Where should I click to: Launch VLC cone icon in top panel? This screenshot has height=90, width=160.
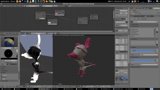[30, 1]
